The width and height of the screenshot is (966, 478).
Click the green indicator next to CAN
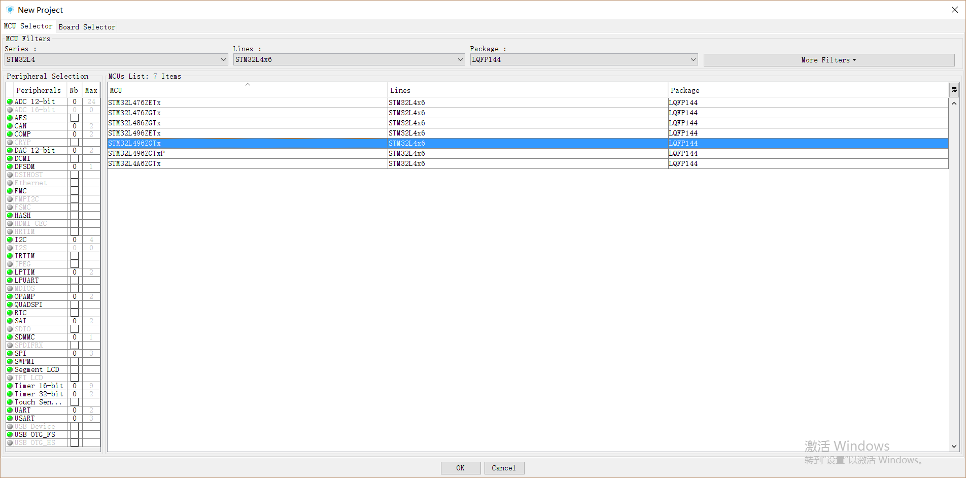10,126
